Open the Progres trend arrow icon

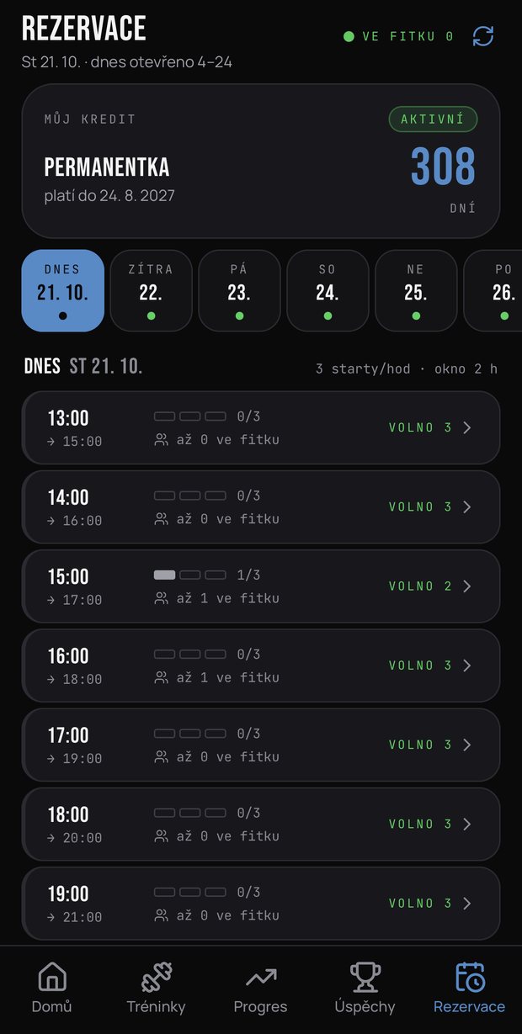pos(261,977)
